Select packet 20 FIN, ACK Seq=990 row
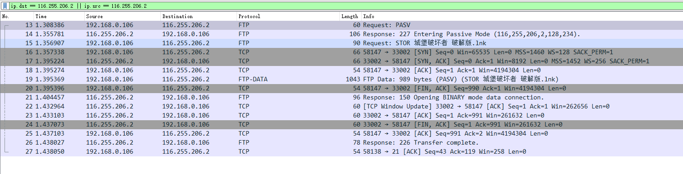This screenshot has width=683, height=174. pyautogui.click(x=342, y=88)
